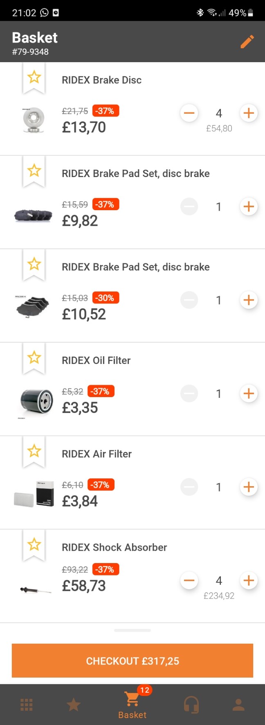
Task: Open the catalogue grid icon in bottom bar
Action: [x=27, y=705]
